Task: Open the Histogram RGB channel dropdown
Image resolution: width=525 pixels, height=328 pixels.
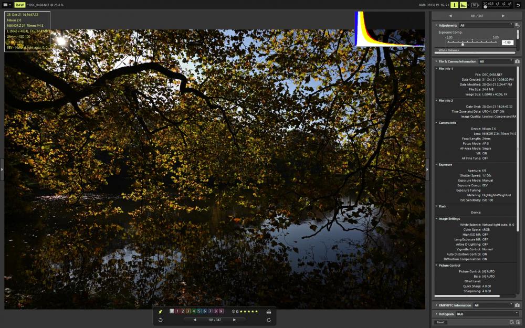Action: [x=487, y=314]
